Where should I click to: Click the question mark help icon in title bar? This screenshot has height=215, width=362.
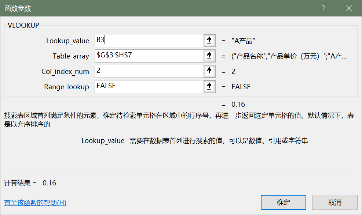click(323, 8)
